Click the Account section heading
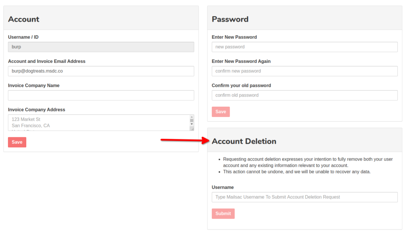406x235 pixels. click(x=23, y=19)
